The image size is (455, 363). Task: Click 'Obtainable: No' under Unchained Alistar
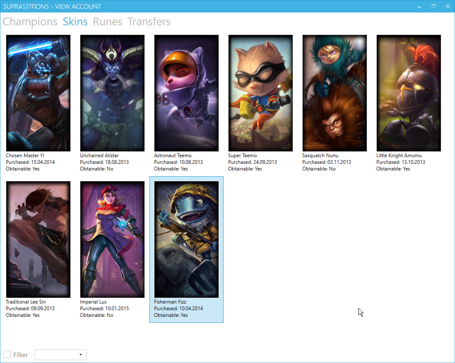(x=97, y=169)
